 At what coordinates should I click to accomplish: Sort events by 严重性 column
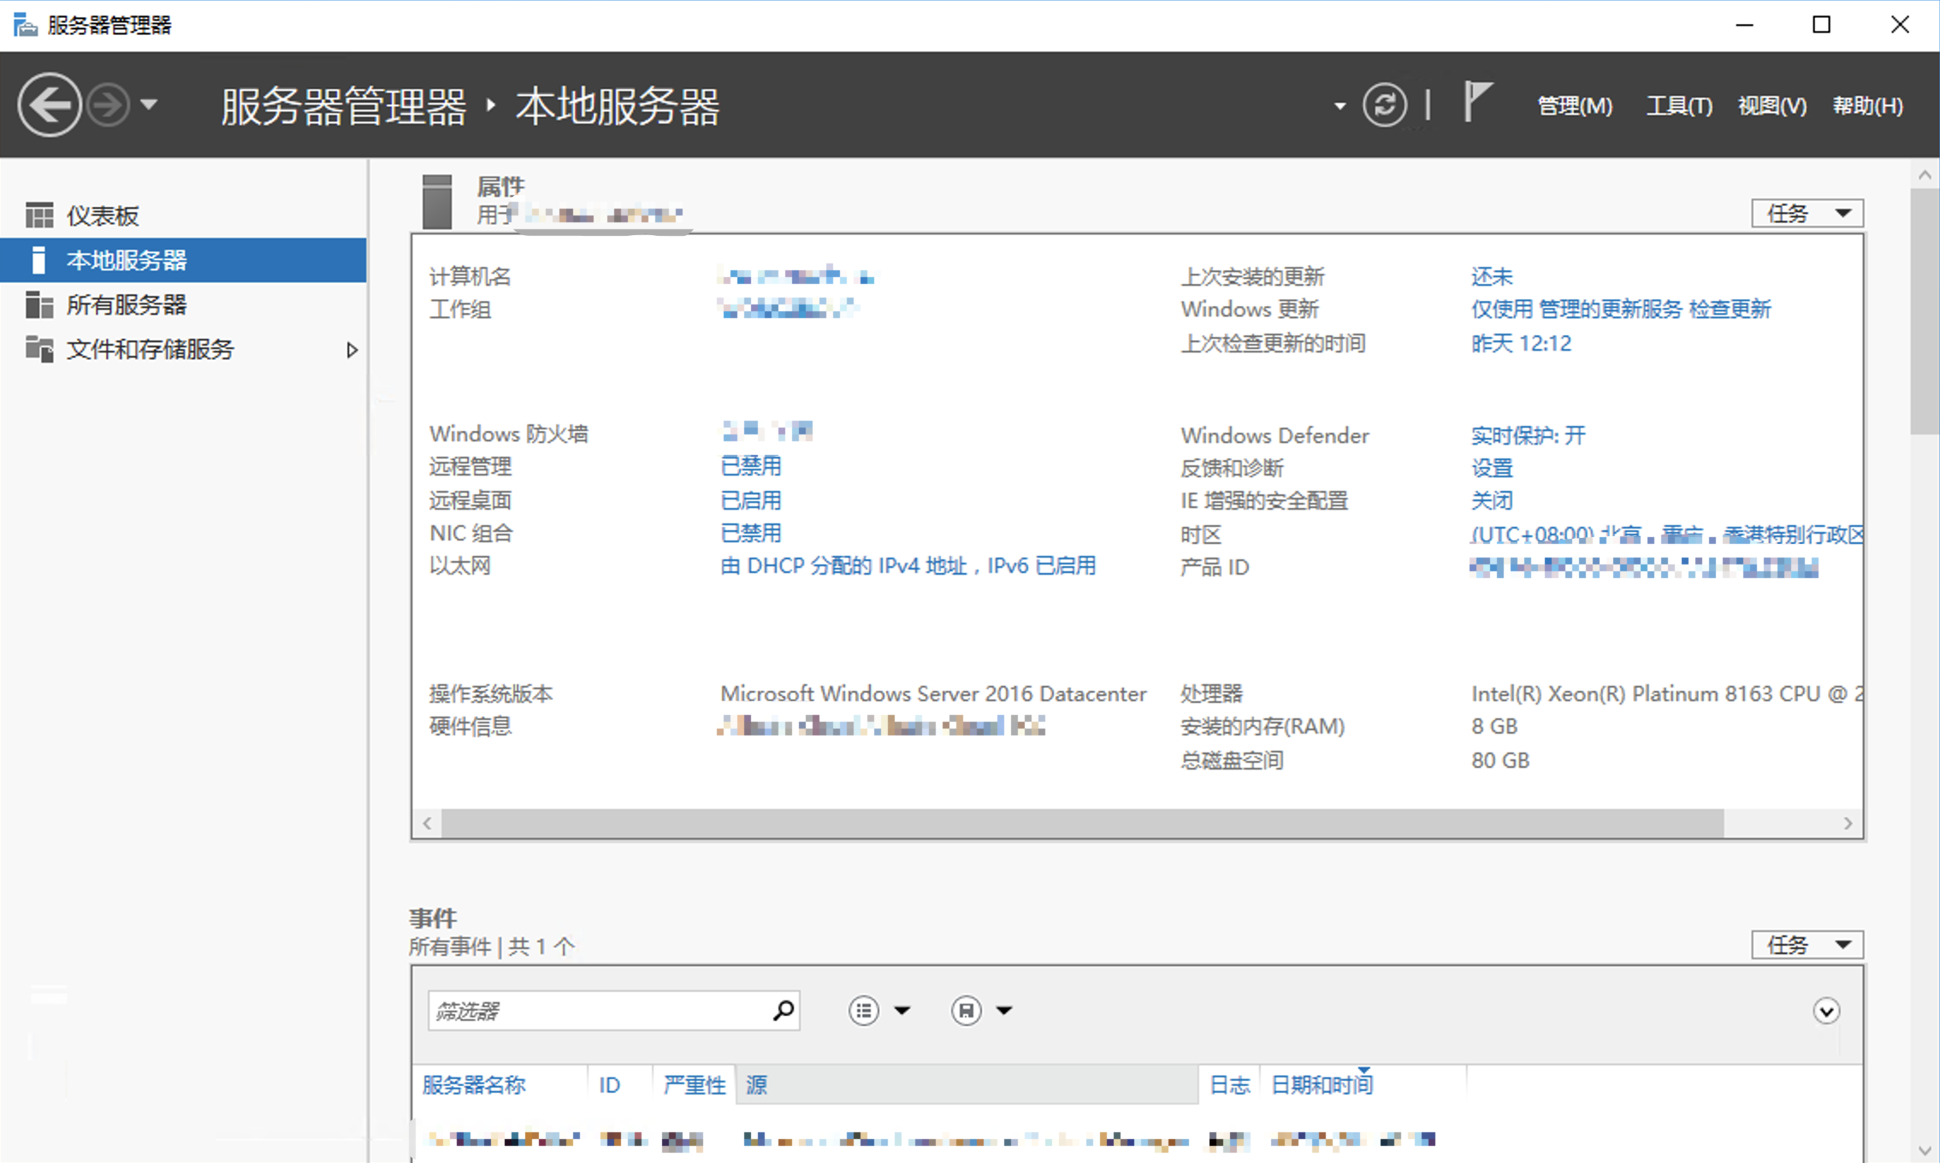(694, 1084)
